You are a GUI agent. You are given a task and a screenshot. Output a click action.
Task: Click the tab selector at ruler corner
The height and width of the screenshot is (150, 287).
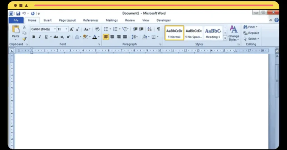(12, 51)
